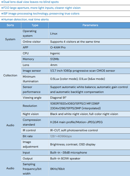130x176 pixels.
Task: Click the Sorts column header
Action: point(10,25)
